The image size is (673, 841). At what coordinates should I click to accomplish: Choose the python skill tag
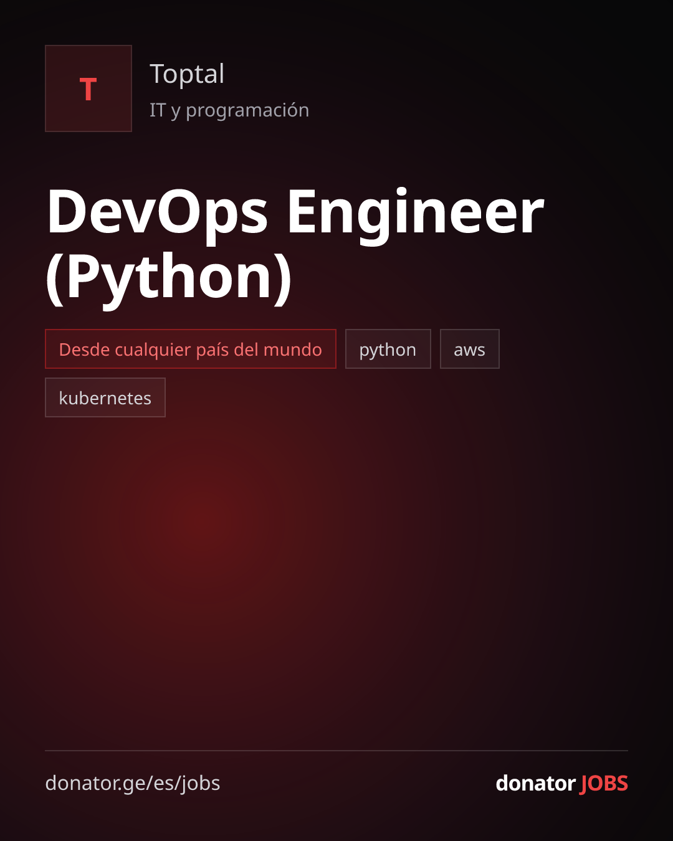click(x=388, y=349)
